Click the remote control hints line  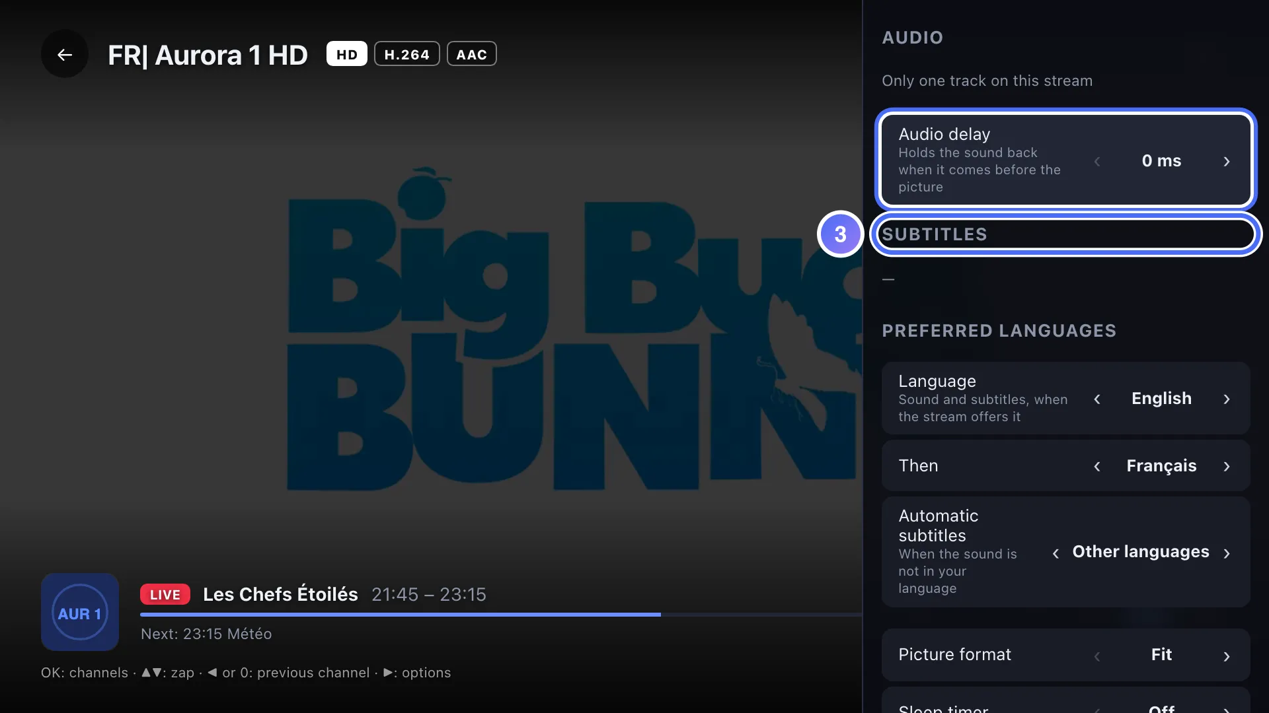pos(246,673)
